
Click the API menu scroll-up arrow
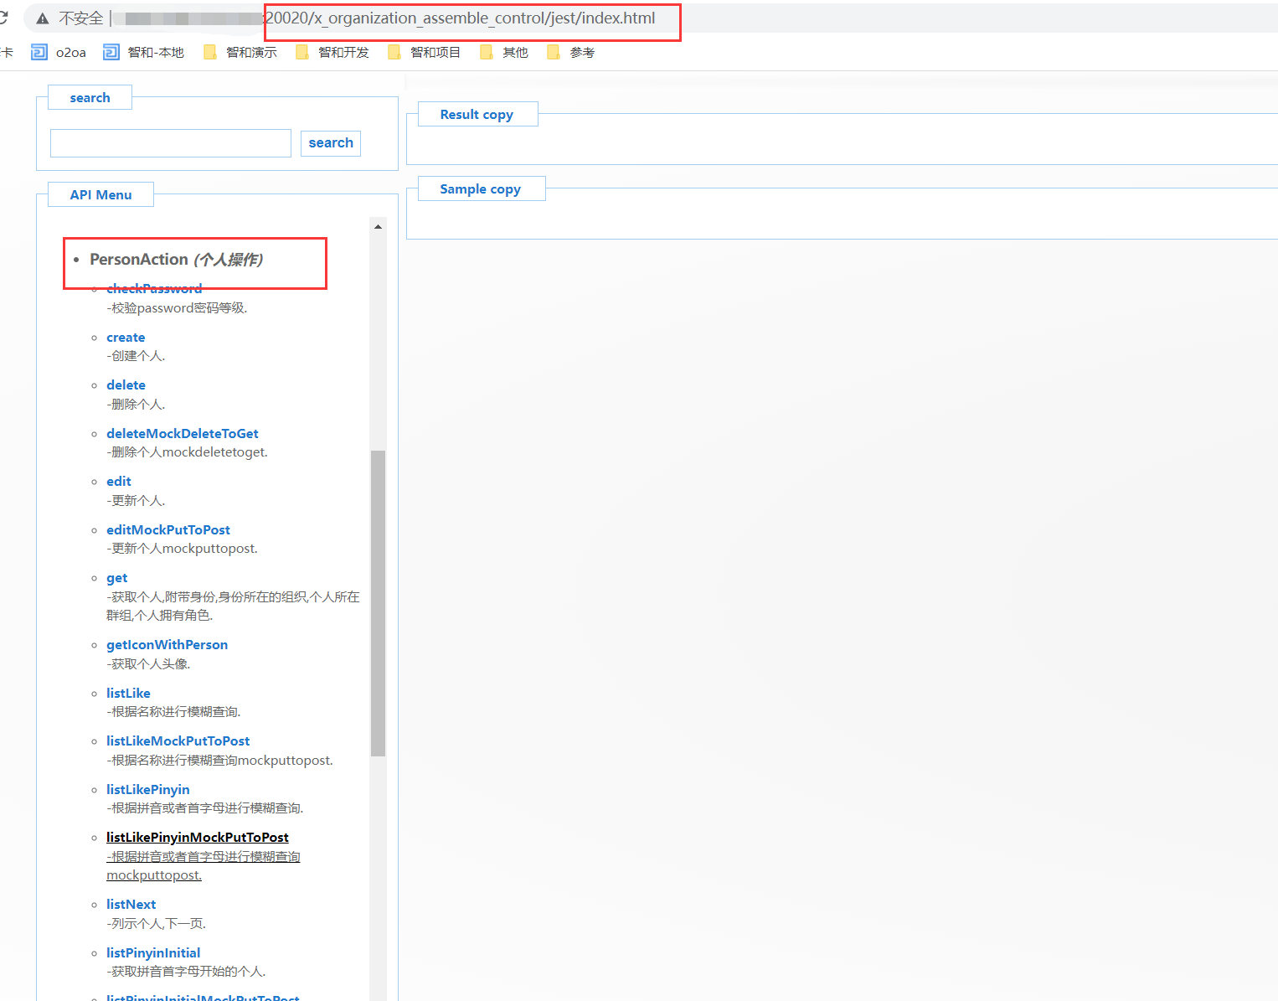click(378, 227)
